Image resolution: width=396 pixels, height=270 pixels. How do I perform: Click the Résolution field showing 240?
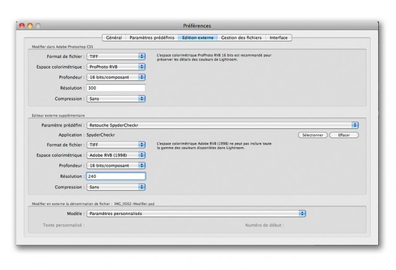116,176
